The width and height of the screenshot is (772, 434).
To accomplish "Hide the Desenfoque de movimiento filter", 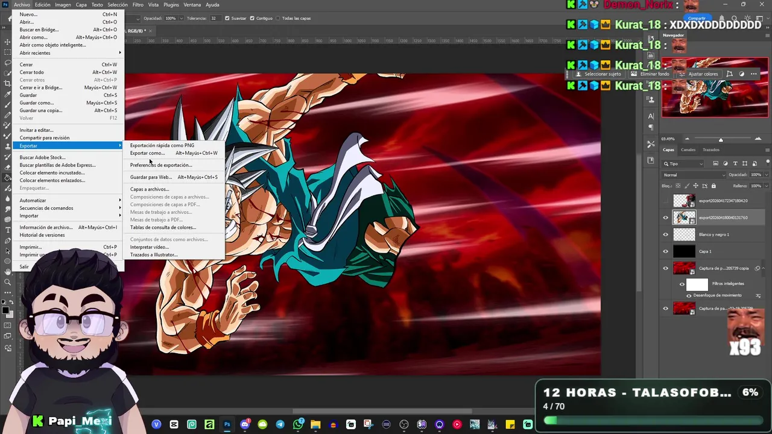I will click(689, 295).
